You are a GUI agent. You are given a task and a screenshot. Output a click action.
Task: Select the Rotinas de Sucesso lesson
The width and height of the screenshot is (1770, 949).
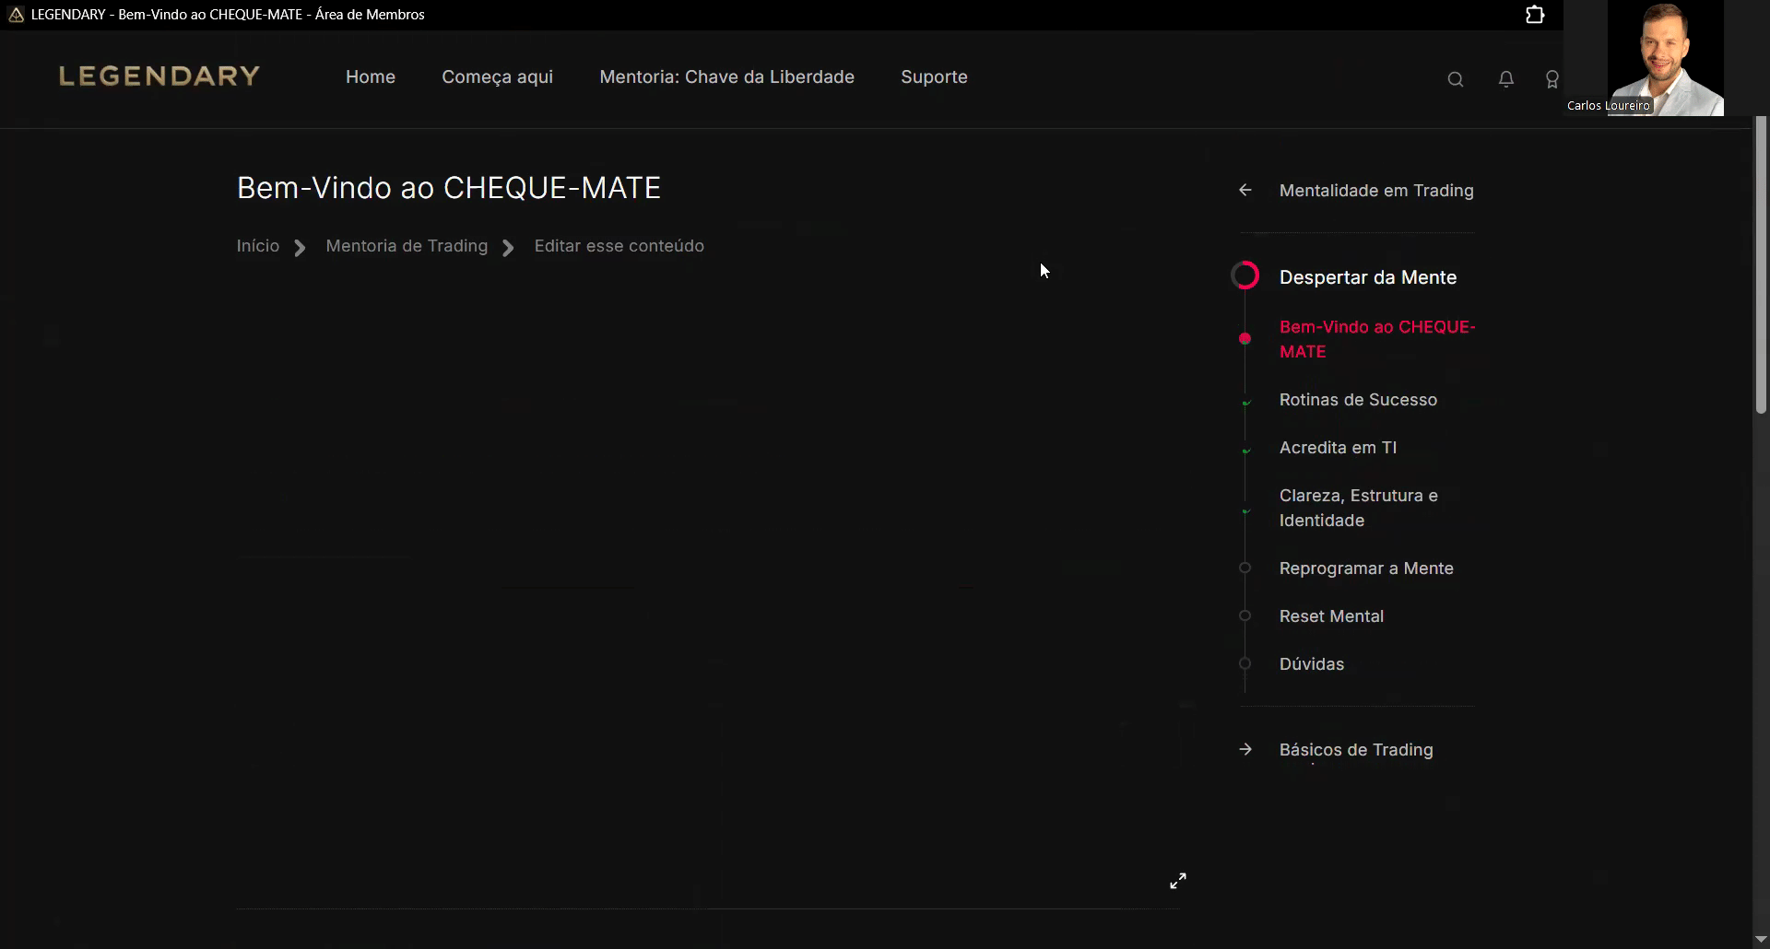(1357, 400)
